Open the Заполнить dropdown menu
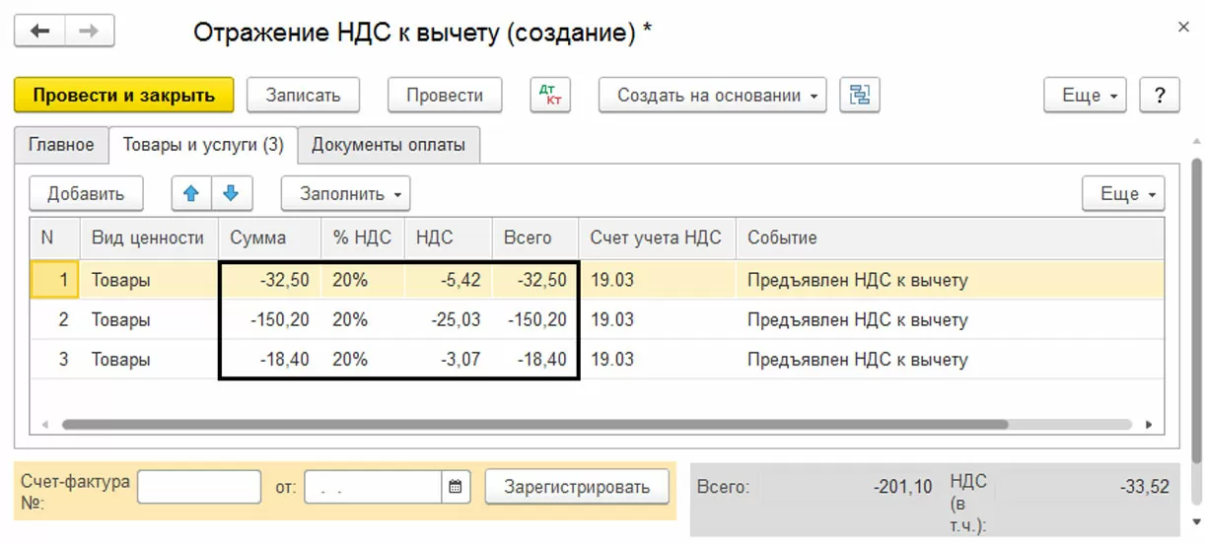The height and width of the screenshot is (545, 1205). [345, 193]
